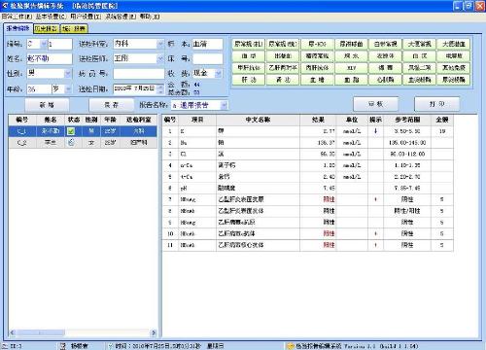Open the 帮助 menu
This screenshot has width=486, height=350.
(150, 17)
